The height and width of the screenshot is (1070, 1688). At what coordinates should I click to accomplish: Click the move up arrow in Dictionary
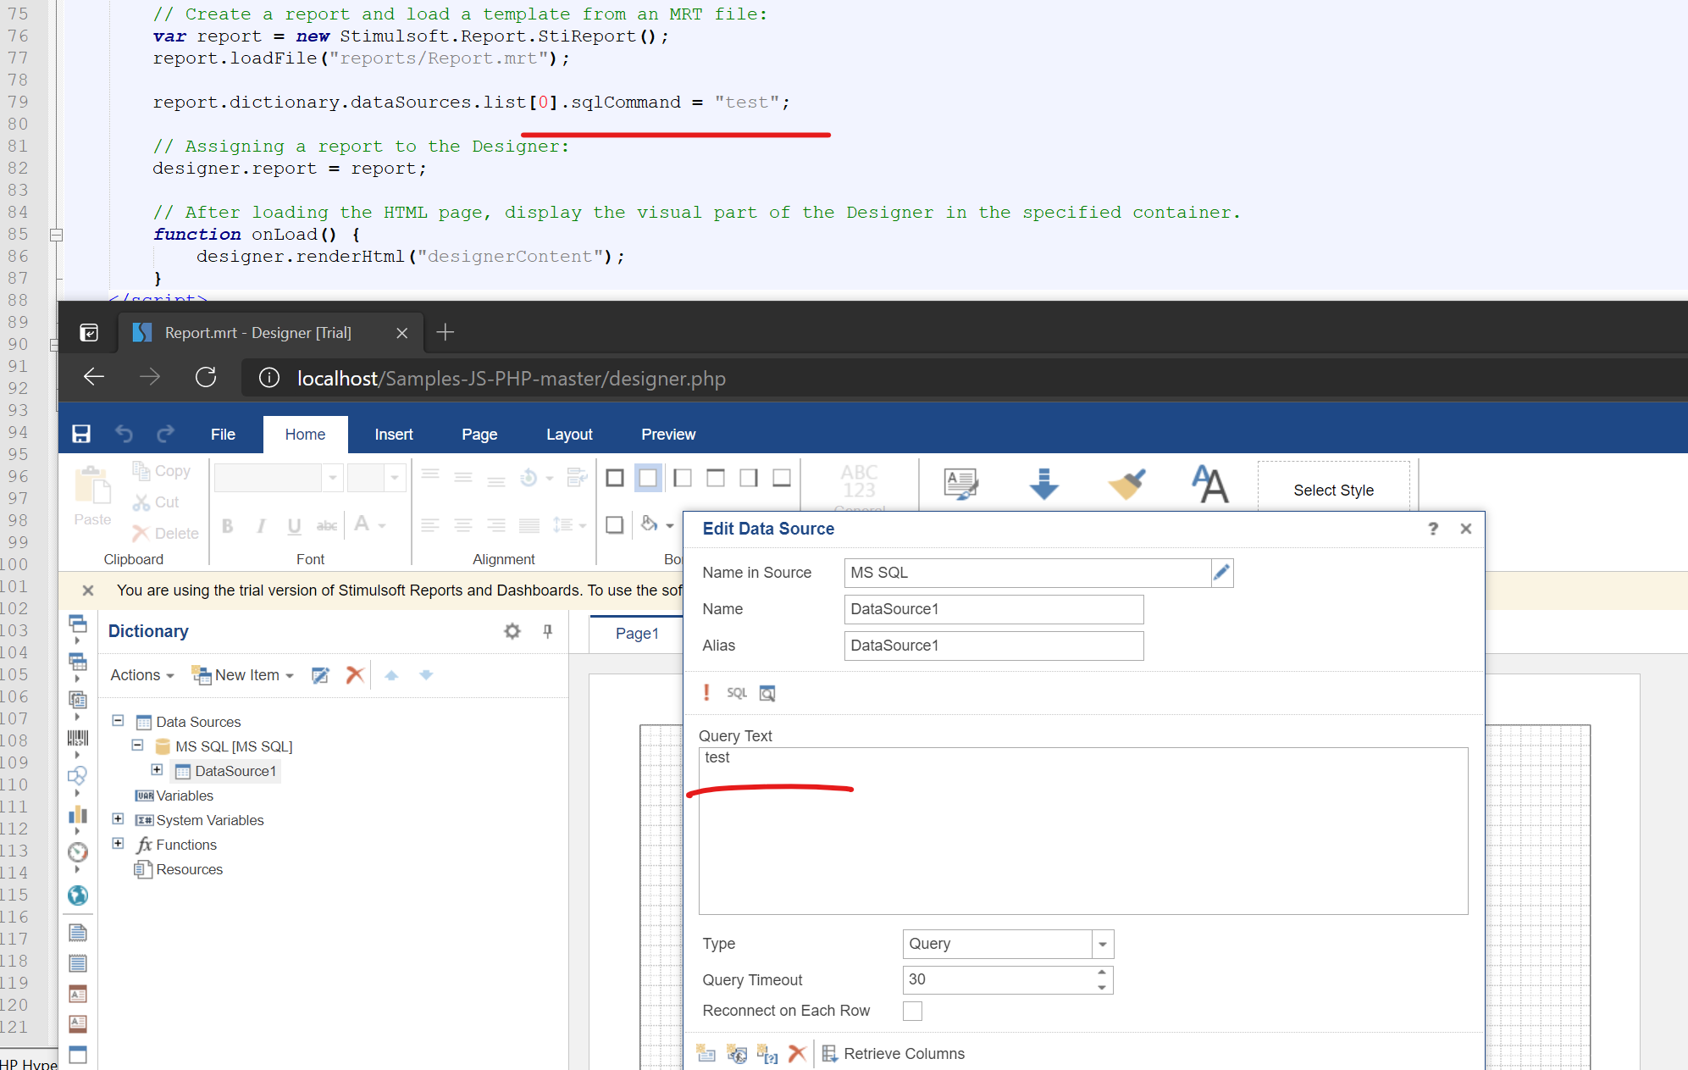point(391,675)
